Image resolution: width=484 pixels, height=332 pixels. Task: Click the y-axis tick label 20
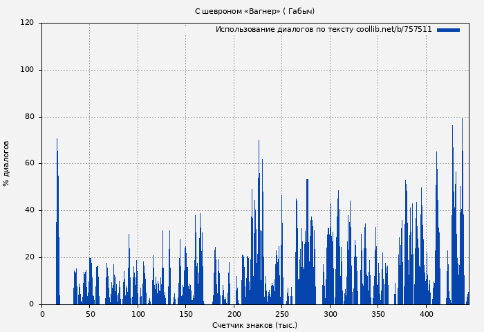pyautogui.click(x=29, y=257)
